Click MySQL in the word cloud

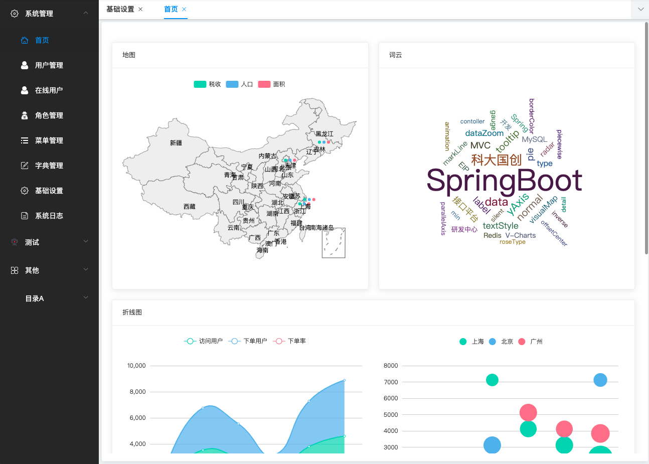click(x=535, y=139)
